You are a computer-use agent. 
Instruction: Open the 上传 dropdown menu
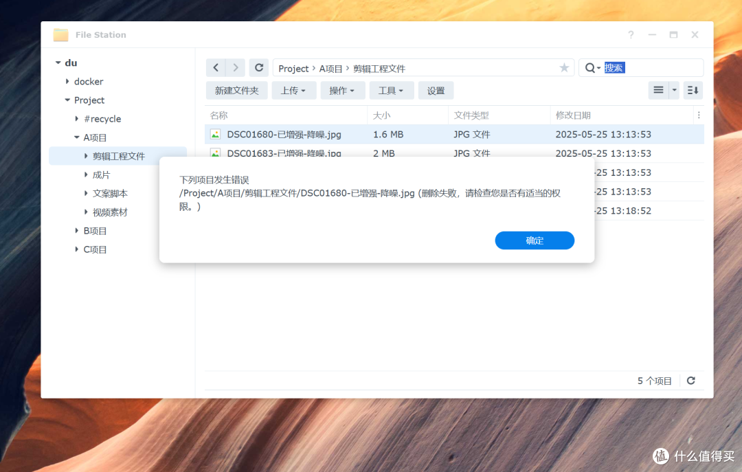click(x=293, y=91)
